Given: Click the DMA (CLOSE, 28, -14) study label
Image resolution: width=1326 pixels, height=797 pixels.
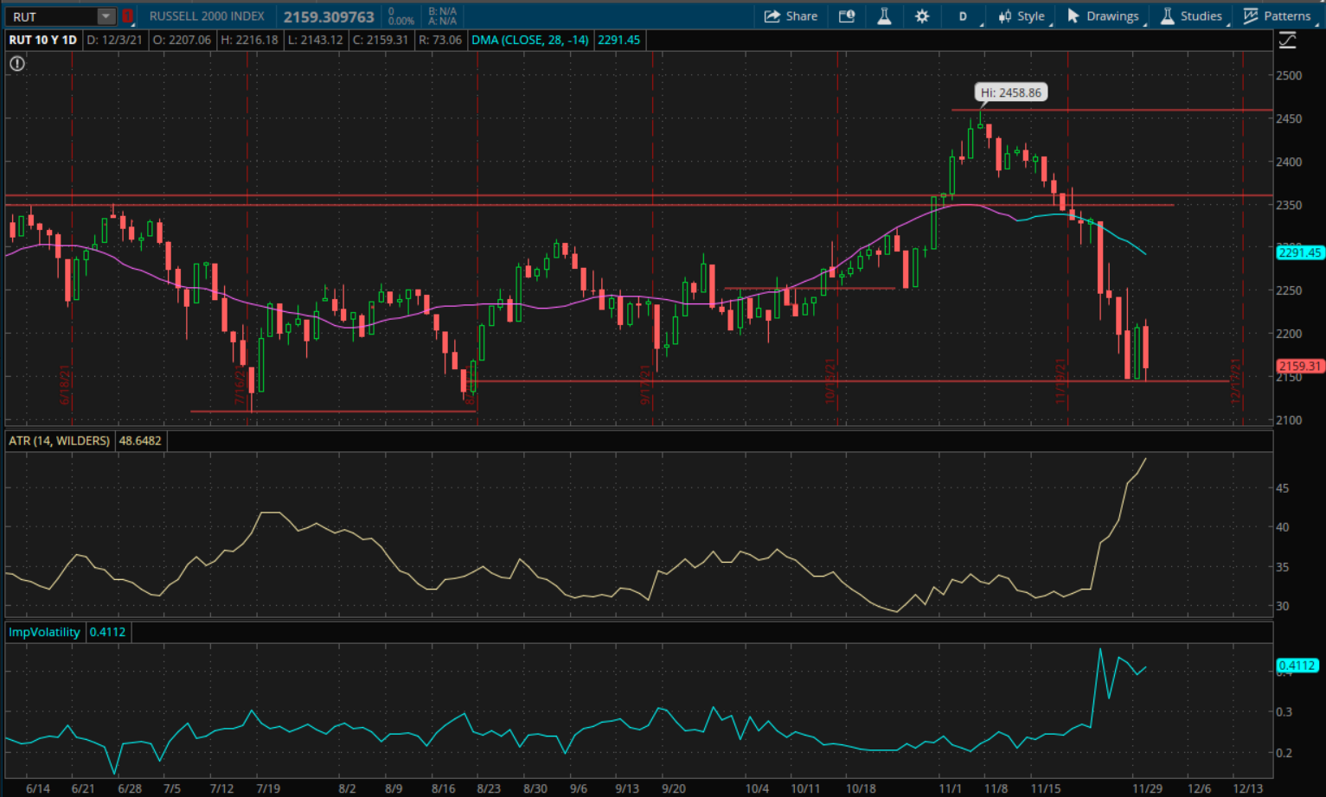Looking at the screenshot, I should tap(530, 40).
